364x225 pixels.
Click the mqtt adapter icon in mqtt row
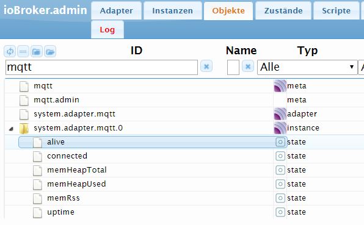280,86
